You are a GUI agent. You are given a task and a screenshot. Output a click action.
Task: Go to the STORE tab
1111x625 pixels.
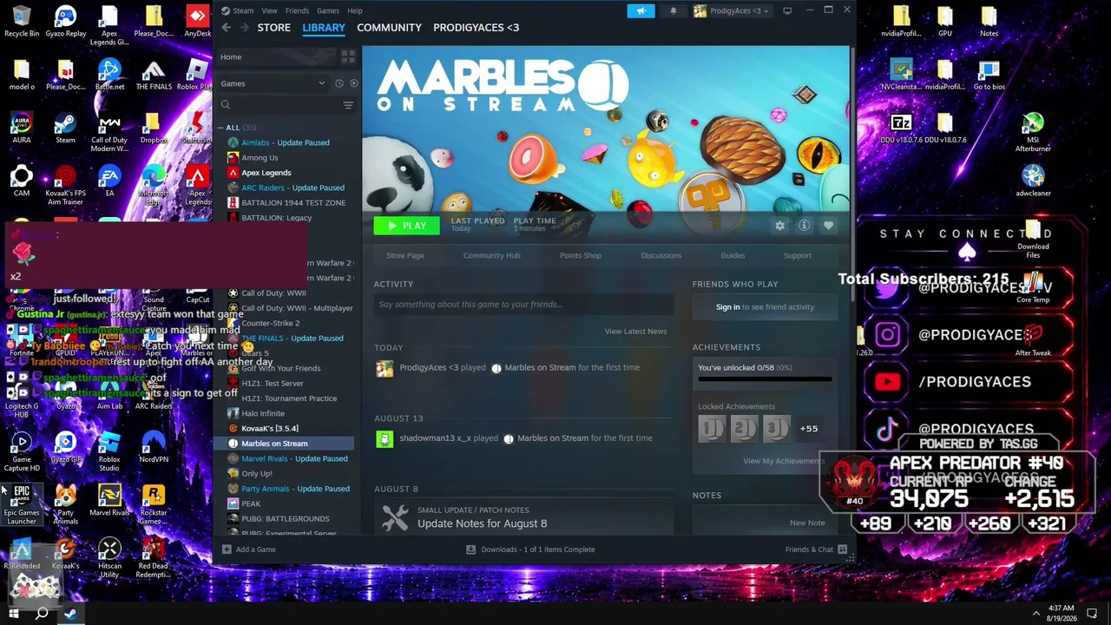pyautogui.click(x=273, y=28)
